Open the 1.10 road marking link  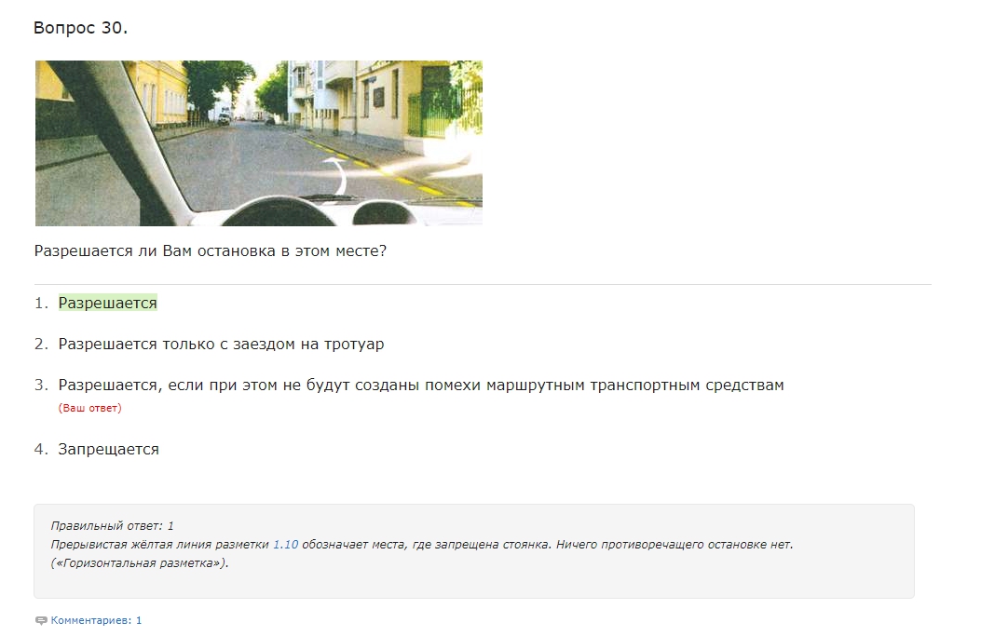point(285,545)
